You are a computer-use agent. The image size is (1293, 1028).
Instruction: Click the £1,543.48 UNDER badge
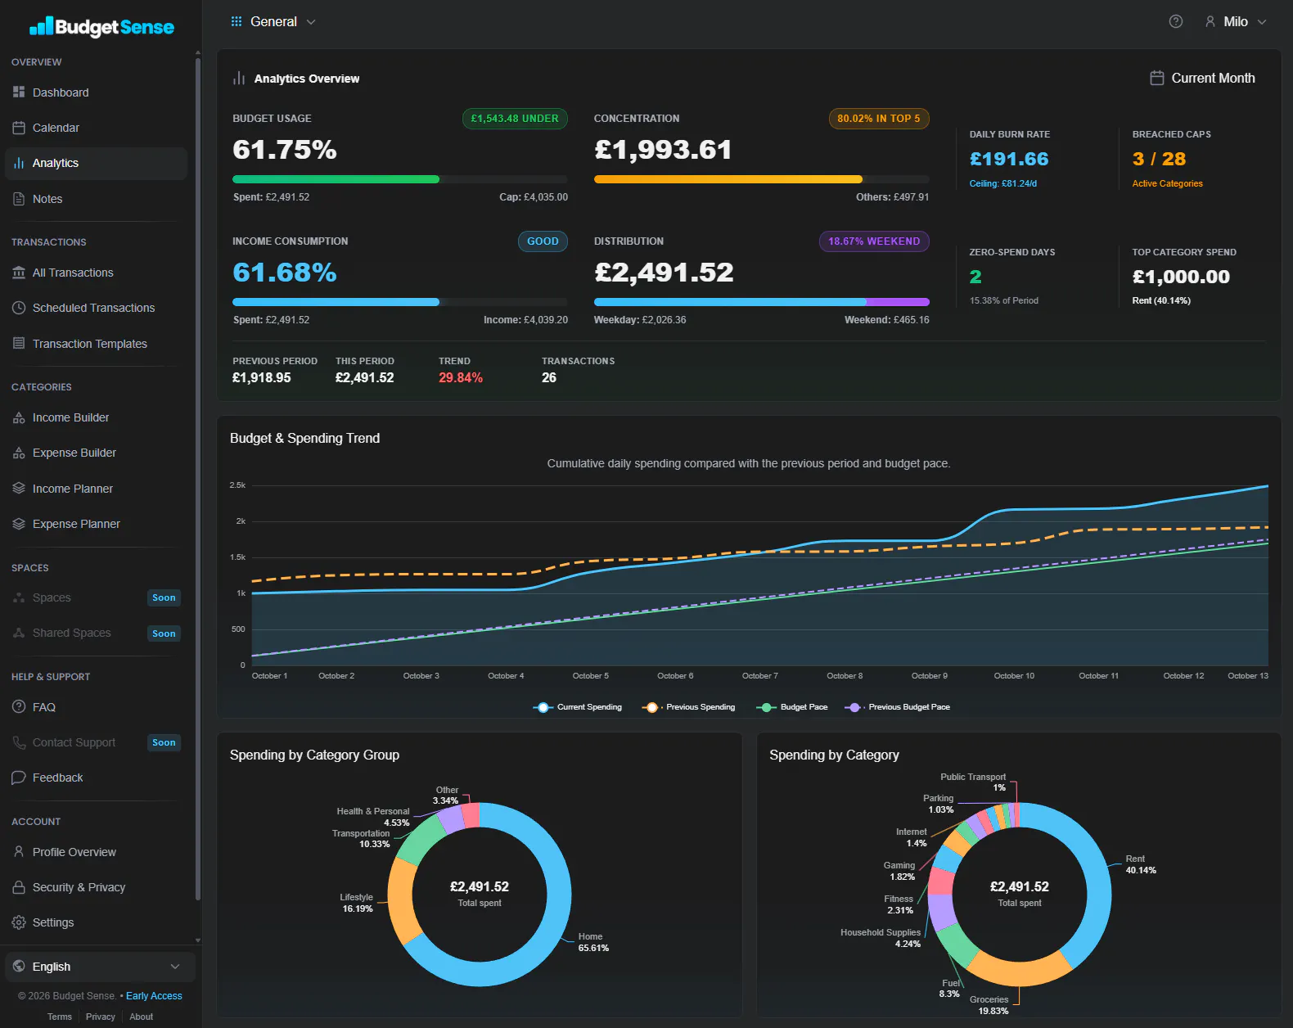pos(515,119)
